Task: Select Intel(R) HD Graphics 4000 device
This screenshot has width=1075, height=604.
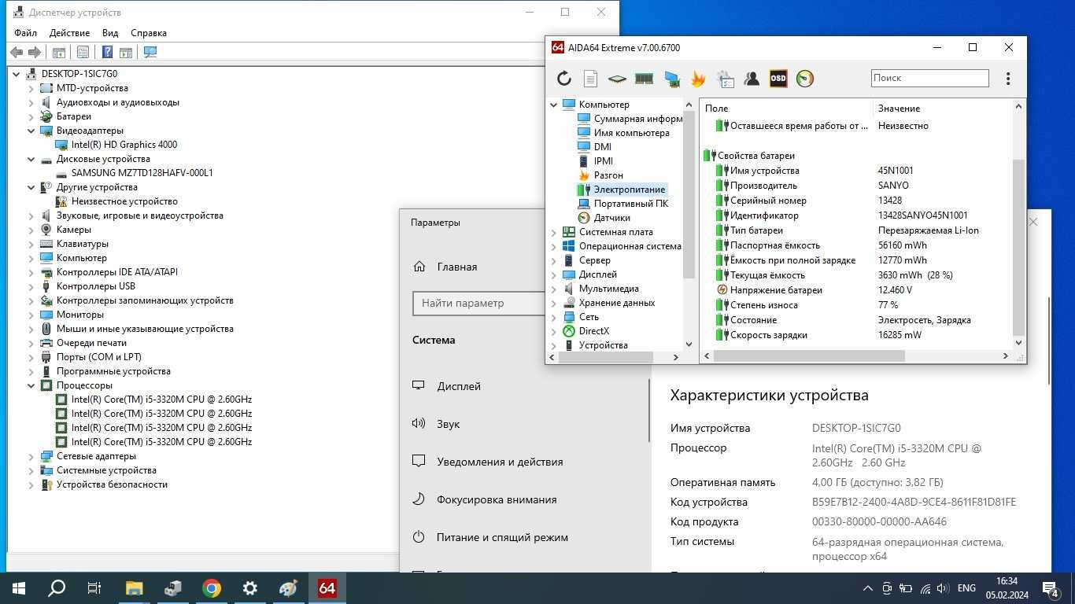Action: tap(124, 145)
